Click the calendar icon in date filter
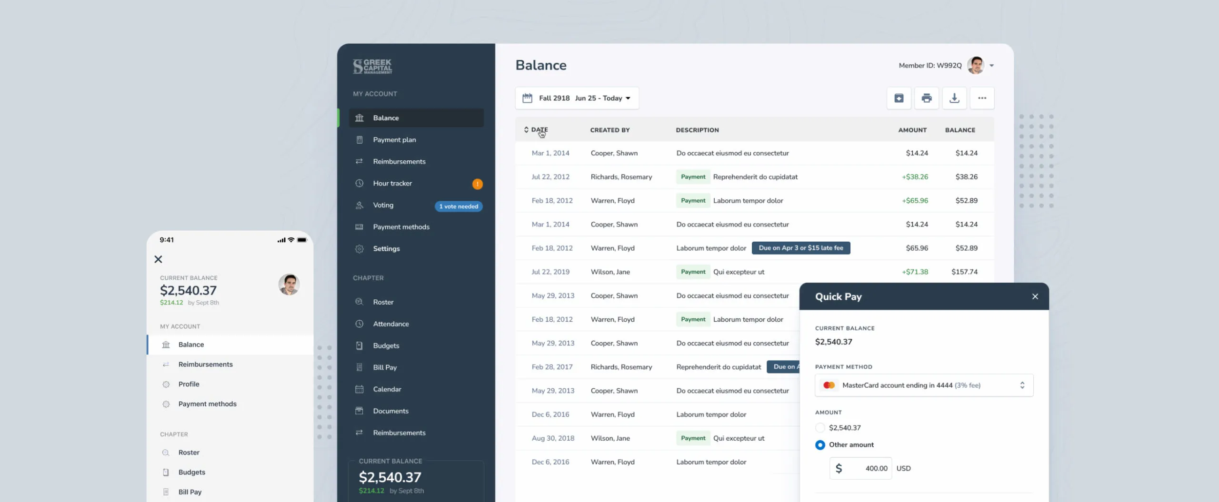This screenshot has width=1219, height=502. (527, 98)
